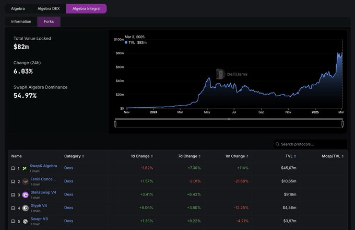
Task: Open the Information tab
Action: click(21, 21)
